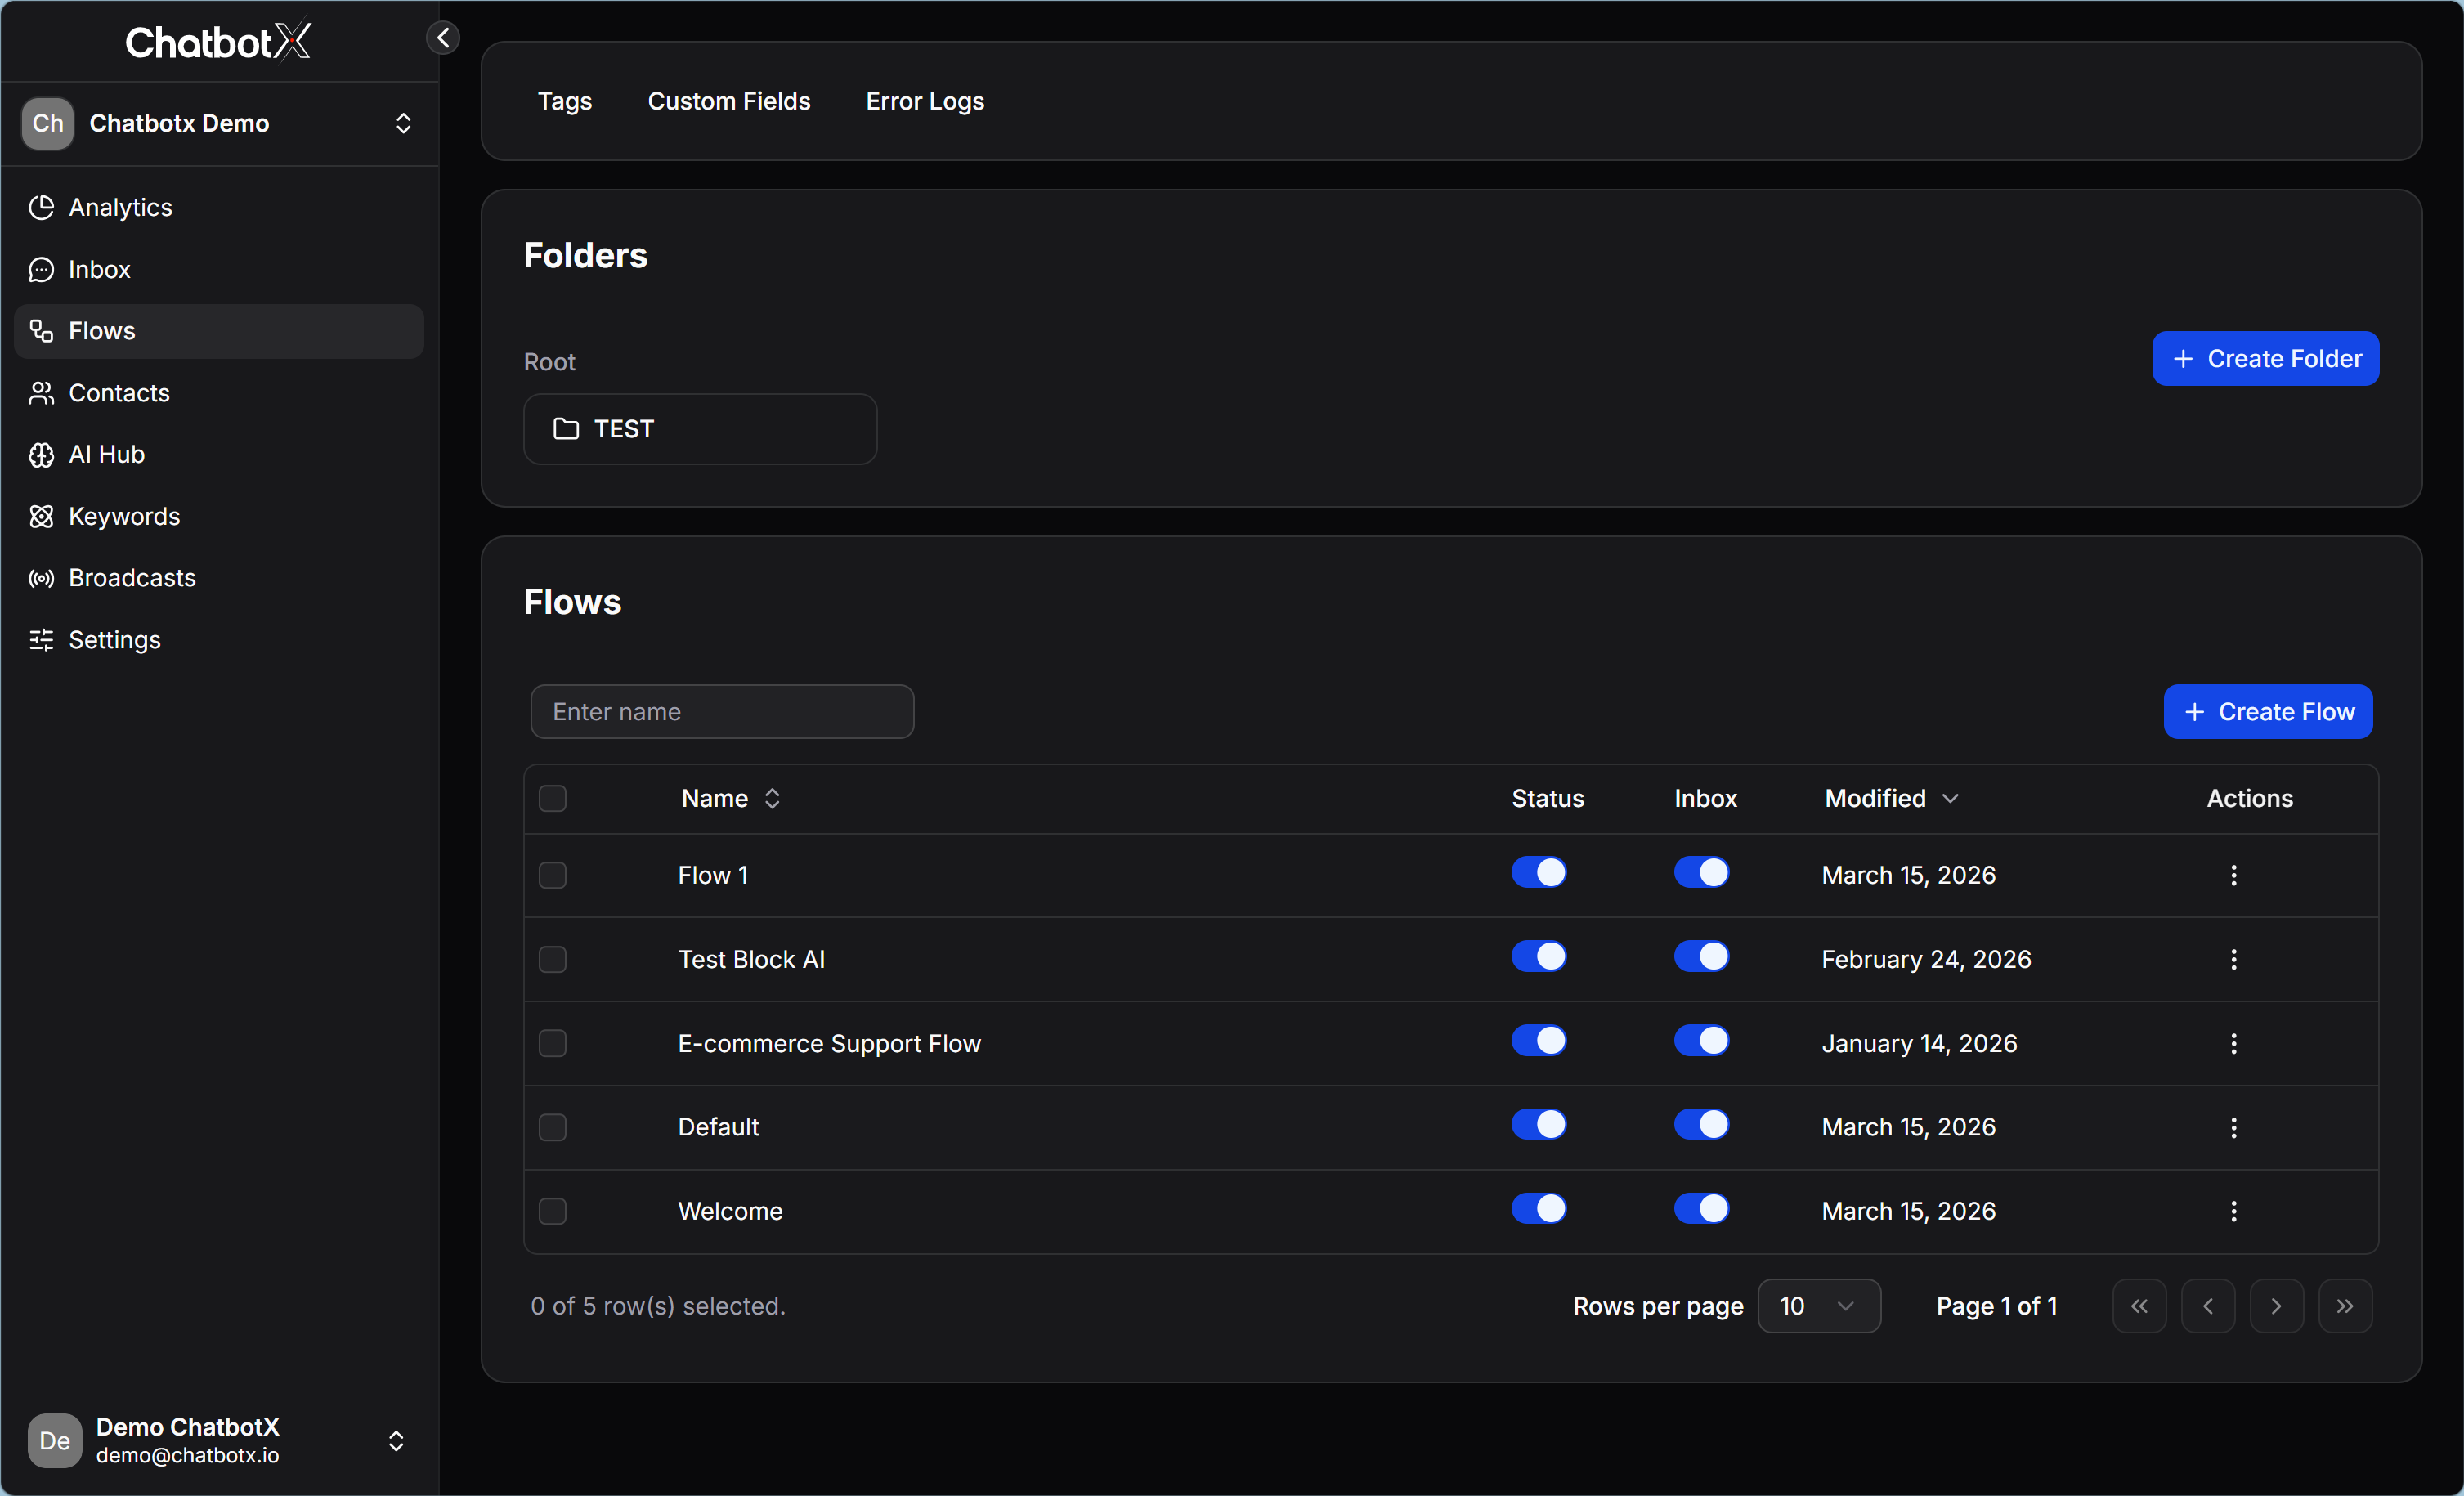2464x1496 pixels.
Task: Click the Create Folder button
Action: (x=2265, y=359)
